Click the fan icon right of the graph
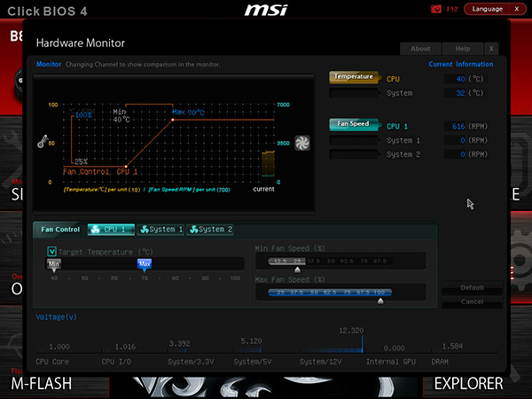 (x=302, y=143)
